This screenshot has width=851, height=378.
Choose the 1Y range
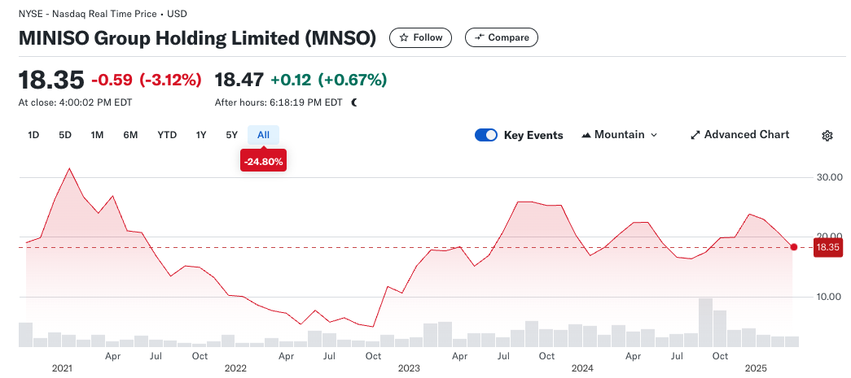(x=201, y=135)
